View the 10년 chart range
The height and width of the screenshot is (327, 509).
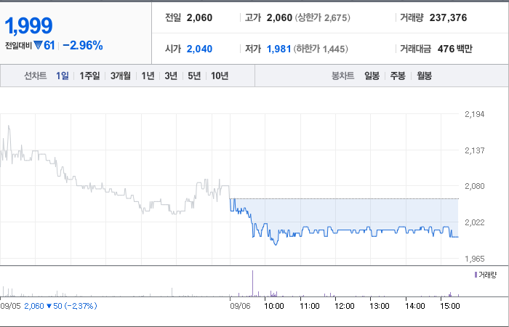[220, 76]
